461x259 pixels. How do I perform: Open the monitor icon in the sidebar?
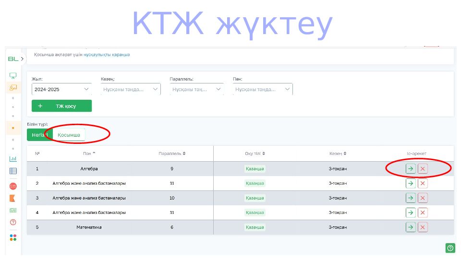point(13,76)
